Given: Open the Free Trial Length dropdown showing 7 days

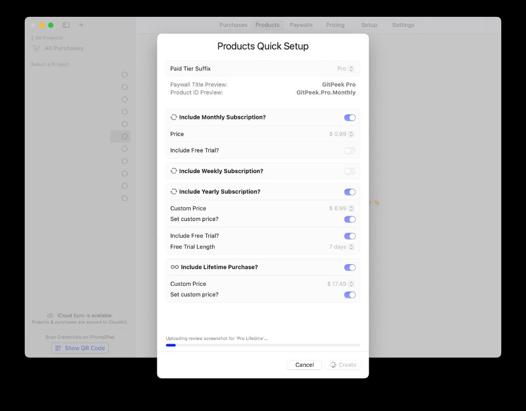Looking at the screenshot, I should pos(341,247).
